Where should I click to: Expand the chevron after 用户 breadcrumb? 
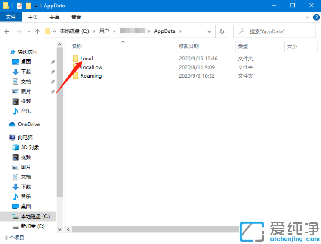114,31
